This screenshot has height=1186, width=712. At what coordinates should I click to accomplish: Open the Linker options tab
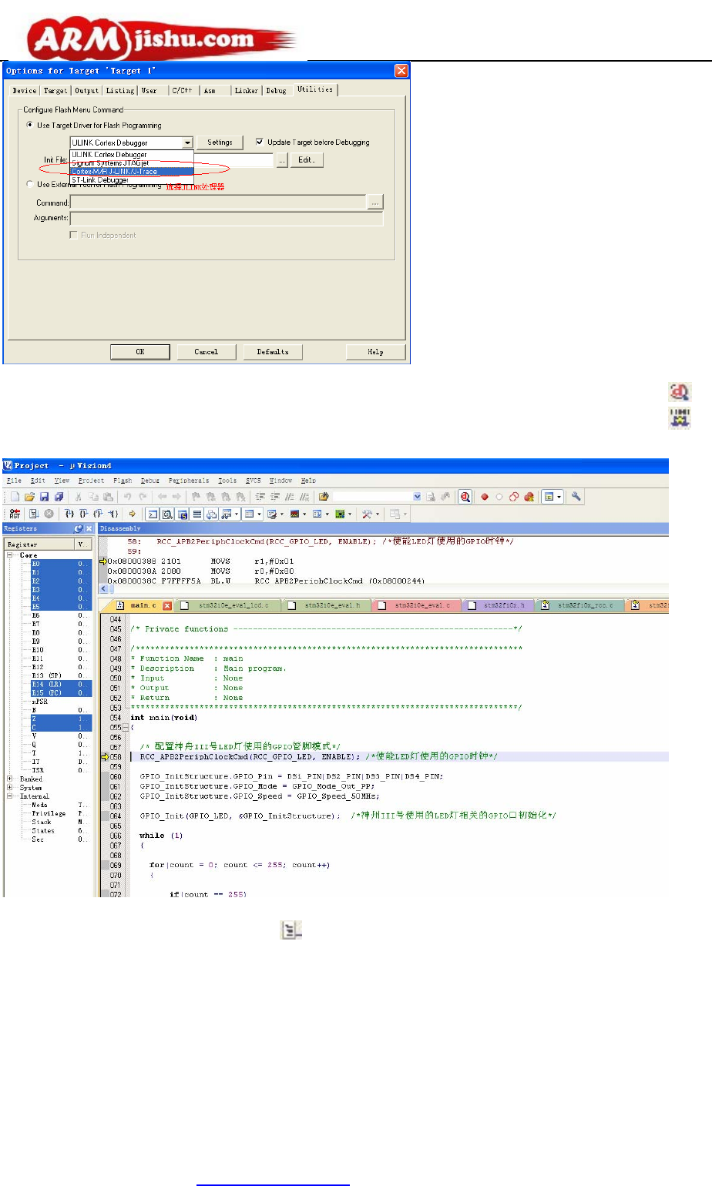coord(246,91)
